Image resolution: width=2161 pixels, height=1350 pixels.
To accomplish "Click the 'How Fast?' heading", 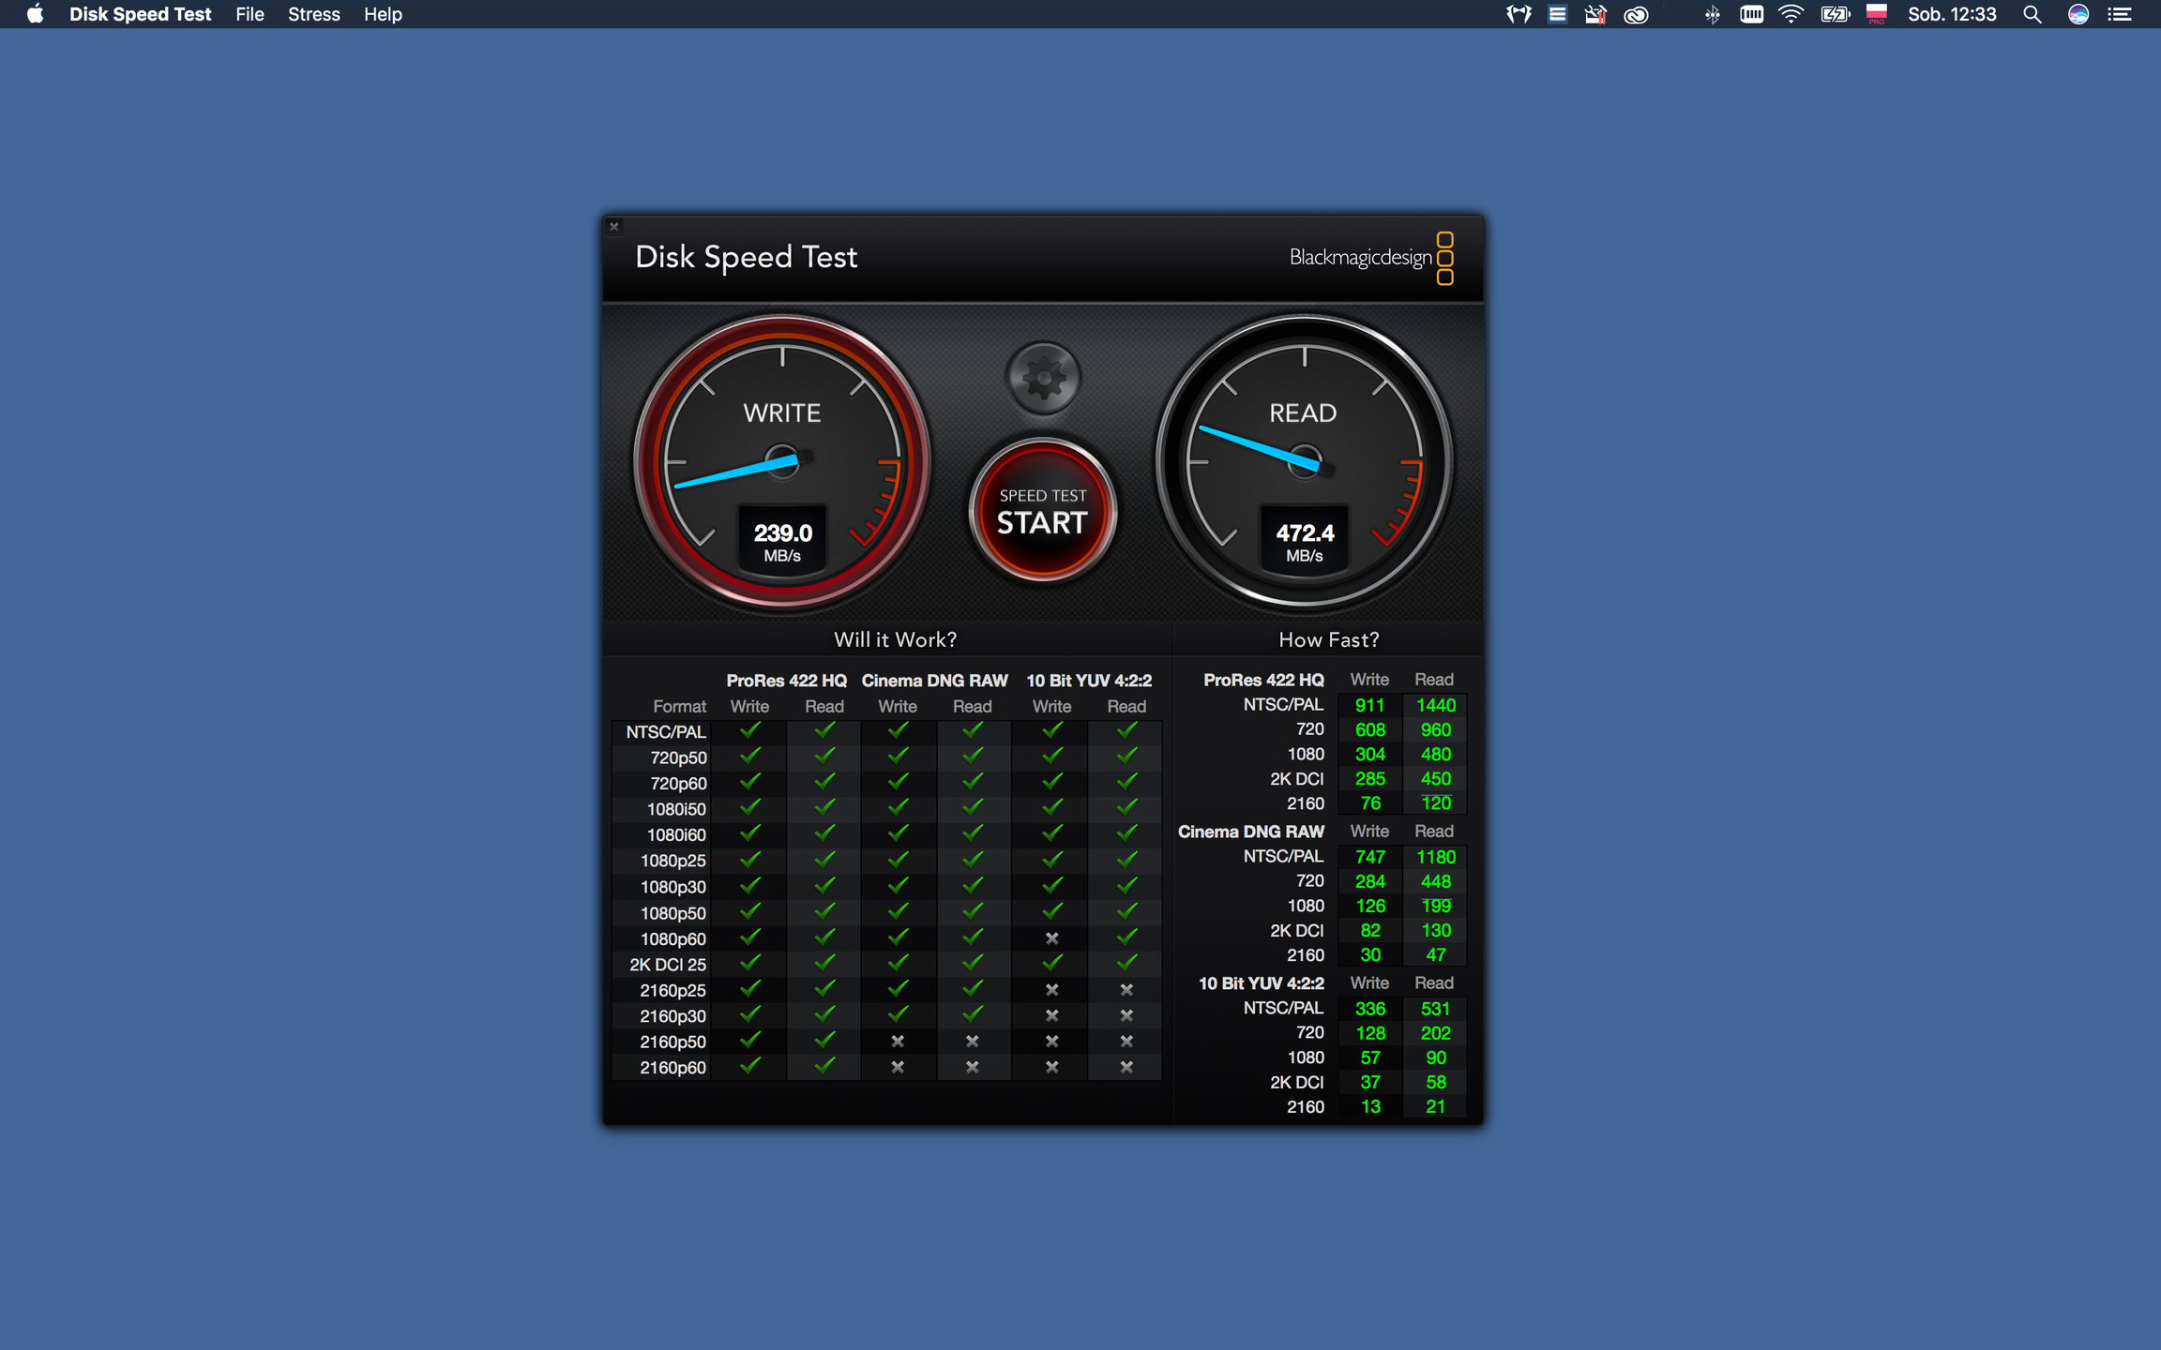I will tap(1329, 639).
